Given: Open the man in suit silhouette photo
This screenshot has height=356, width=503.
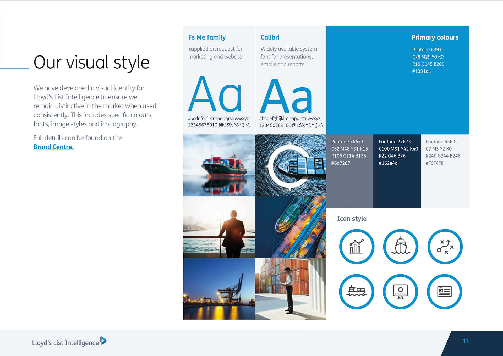Looking at the screenshot, I should pos(219,227).
